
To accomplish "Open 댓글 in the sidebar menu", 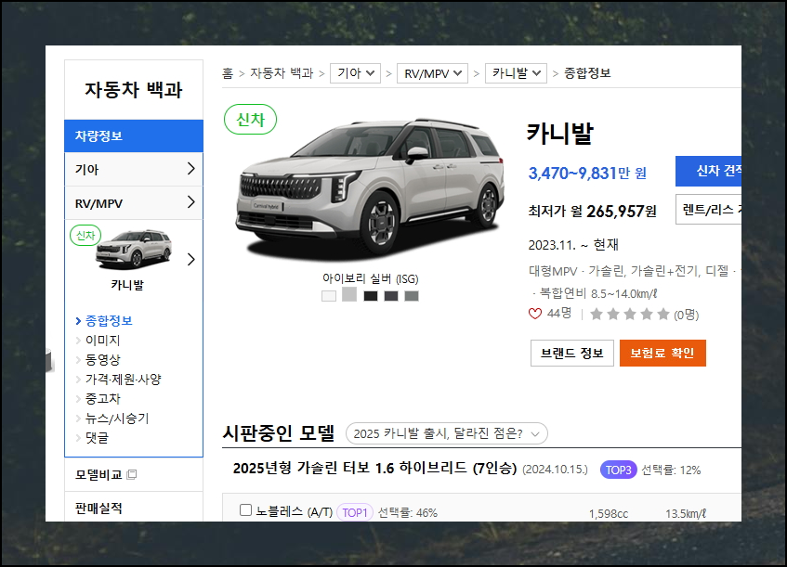I will (x=97, y=438).
